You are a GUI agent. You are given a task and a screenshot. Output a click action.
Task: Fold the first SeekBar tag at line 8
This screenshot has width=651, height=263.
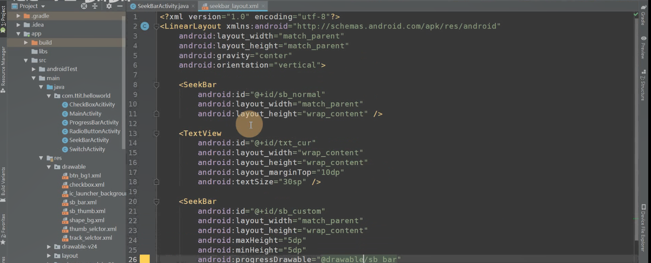(157, 85)
